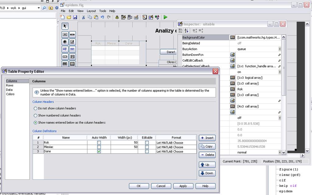Screen dimensions: 312x195
Task: Select the Colors category in Table Property Editor
Action: (x=10, y=94)
